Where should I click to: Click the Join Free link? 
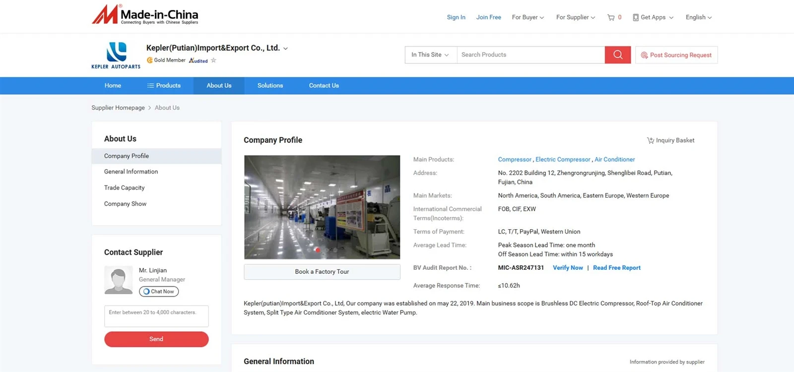[x=489, y=17]
